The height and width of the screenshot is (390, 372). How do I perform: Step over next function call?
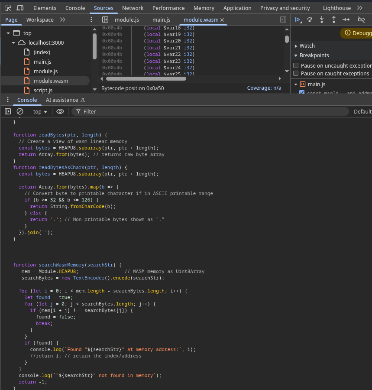tap(310, 19)
